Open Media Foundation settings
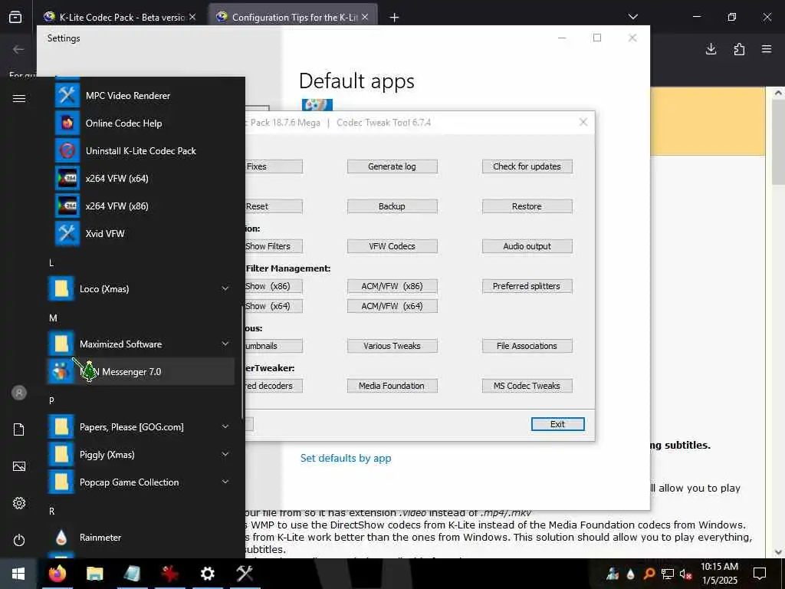 tap(392, 387)
